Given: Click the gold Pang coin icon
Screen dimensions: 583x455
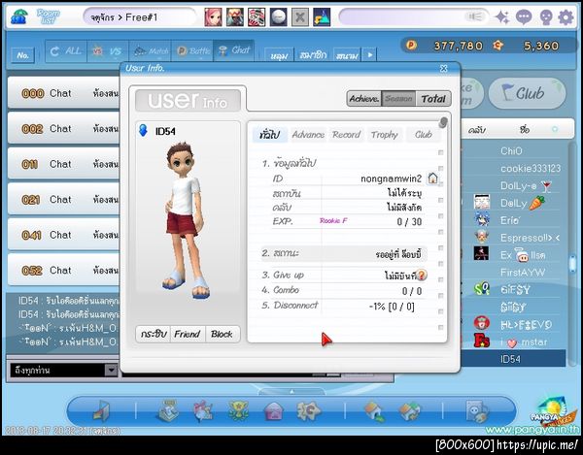Looking at the screenshot, I should tap(411, 46).
